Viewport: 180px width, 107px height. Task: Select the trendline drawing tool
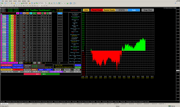pyautogui.click(x=12, y=6)
